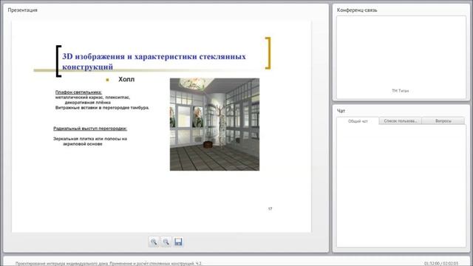
Task: Click inside the chat message area
Action: 401,185
